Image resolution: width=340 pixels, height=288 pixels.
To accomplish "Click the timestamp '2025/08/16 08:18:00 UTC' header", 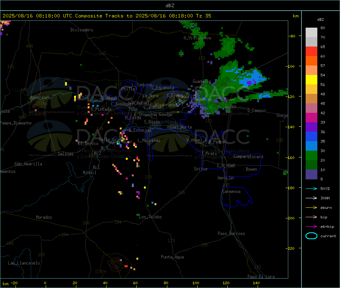I will coord(37,16).
